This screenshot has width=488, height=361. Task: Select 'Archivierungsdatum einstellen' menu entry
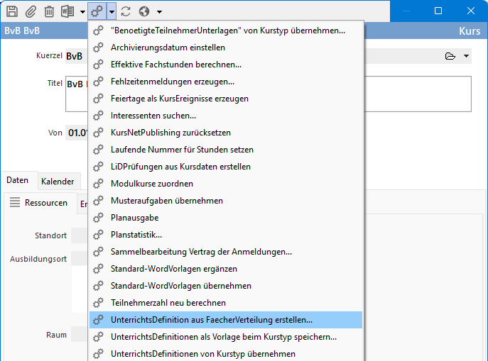(168, 48)
